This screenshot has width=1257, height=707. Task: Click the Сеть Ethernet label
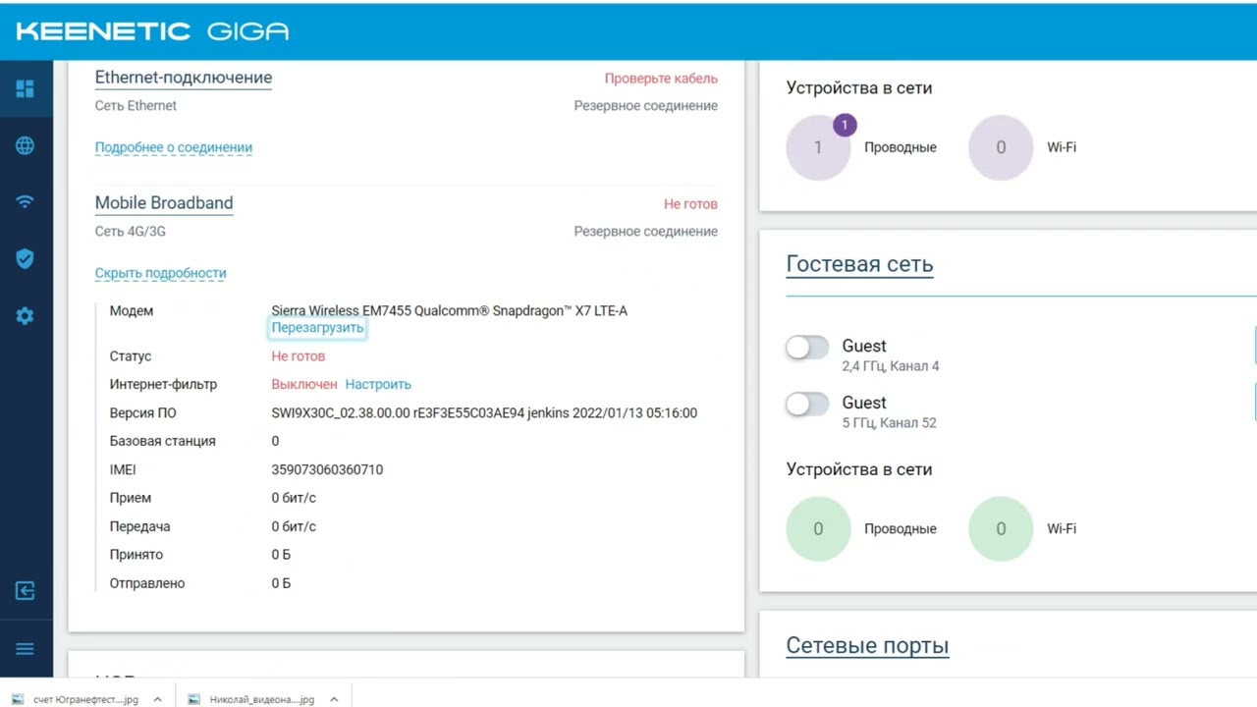tap(137, 106)
